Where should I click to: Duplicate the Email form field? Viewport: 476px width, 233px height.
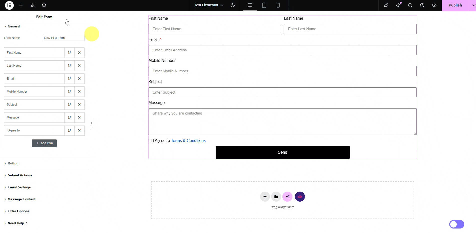pos(70,79)
